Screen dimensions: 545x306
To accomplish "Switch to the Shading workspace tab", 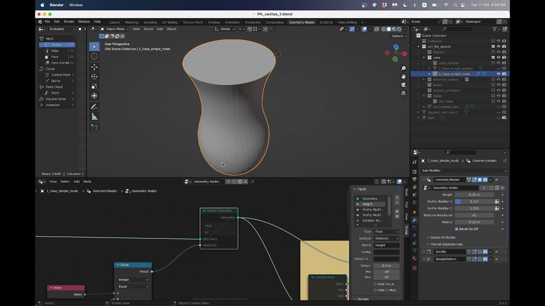I will (x=214, y=22).
